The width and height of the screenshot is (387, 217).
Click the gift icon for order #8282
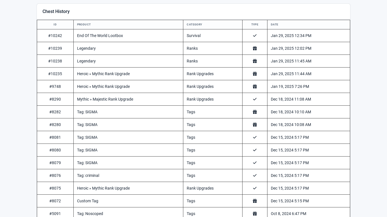point(255,112)
